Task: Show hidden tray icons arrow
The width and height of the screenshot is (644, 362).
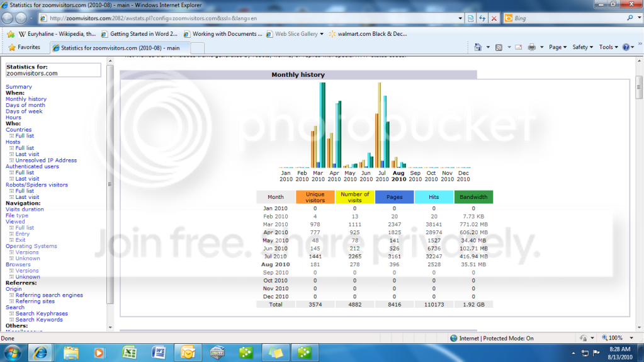Action: [x=573, y=353]
